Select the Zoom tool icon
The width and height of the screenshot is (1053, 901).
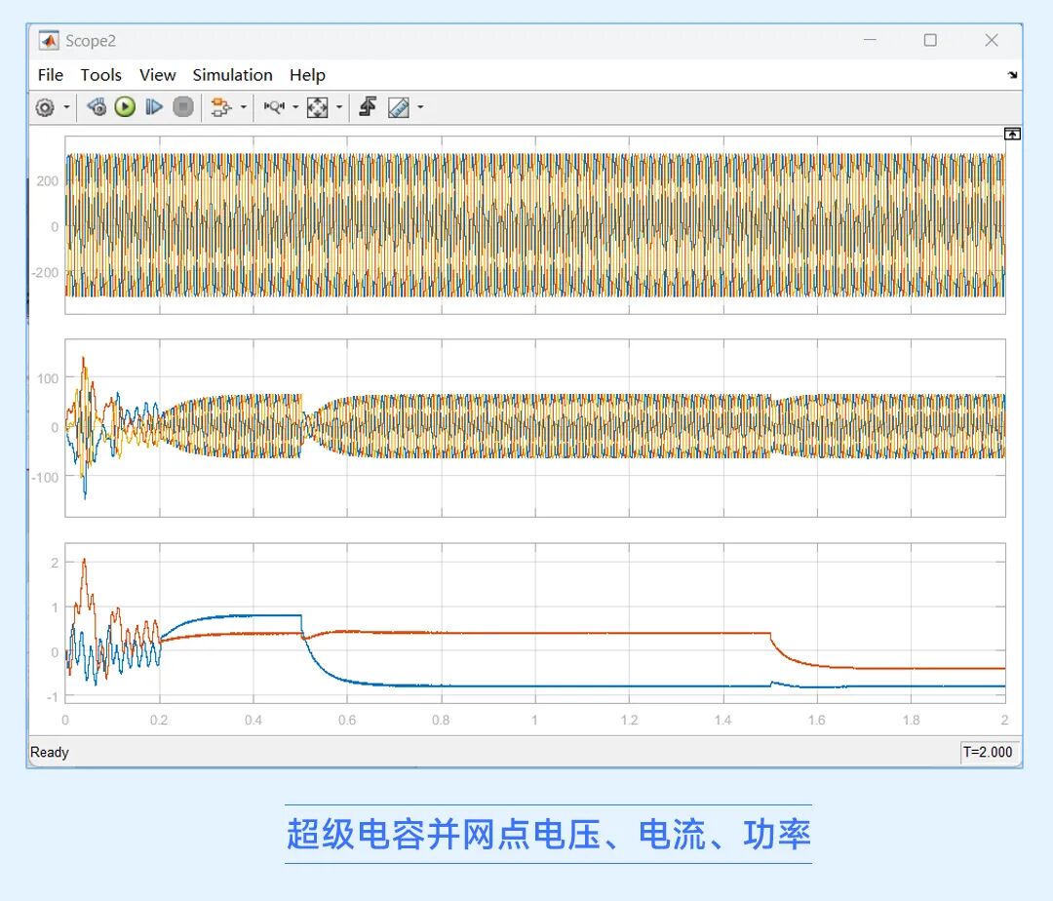coord(274,107)
